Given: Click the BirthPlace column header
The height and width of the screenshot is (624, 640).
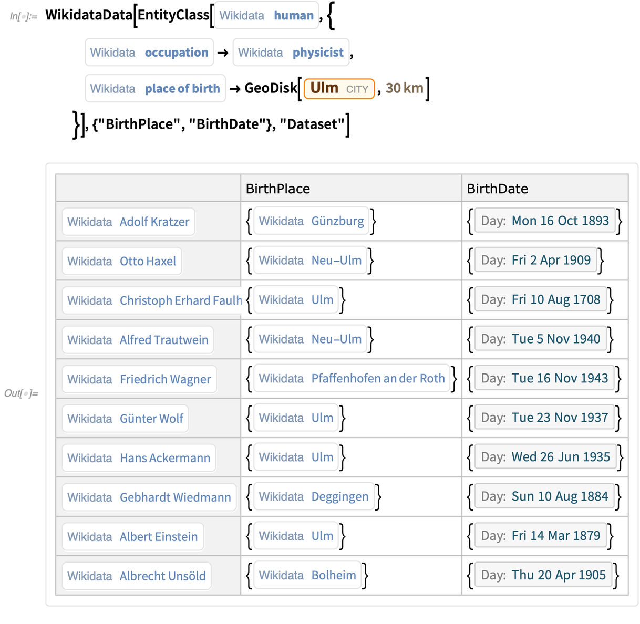Looking at the screenshot, I should coord(277,188).
